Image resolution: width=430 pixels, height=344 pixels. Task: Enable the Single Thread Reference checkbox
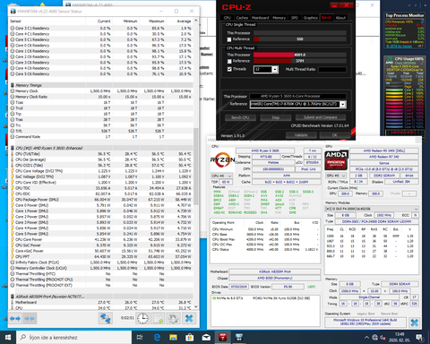229,39
